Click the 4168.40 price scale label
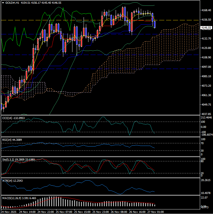Screen dimensions: 213x214 tap(206, 10)
